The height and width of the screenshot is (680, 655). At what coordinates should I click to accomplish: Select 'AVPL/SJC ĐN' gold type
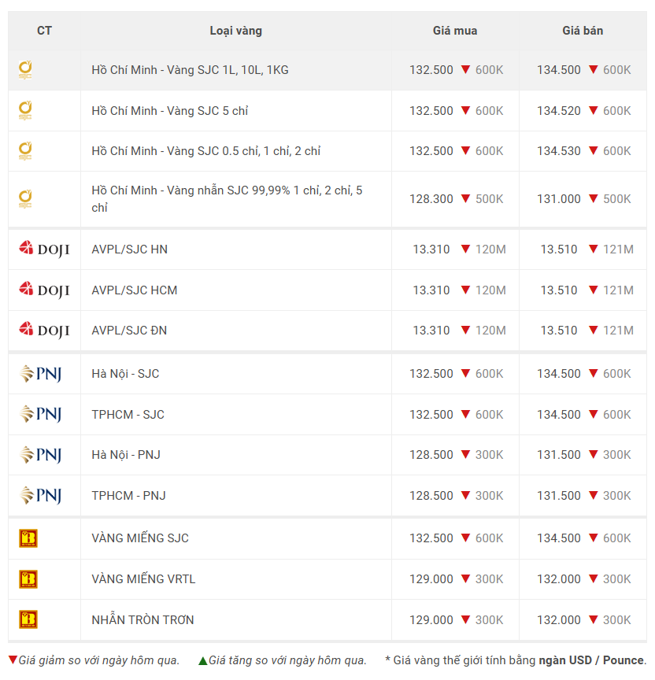tap(129, 331)
